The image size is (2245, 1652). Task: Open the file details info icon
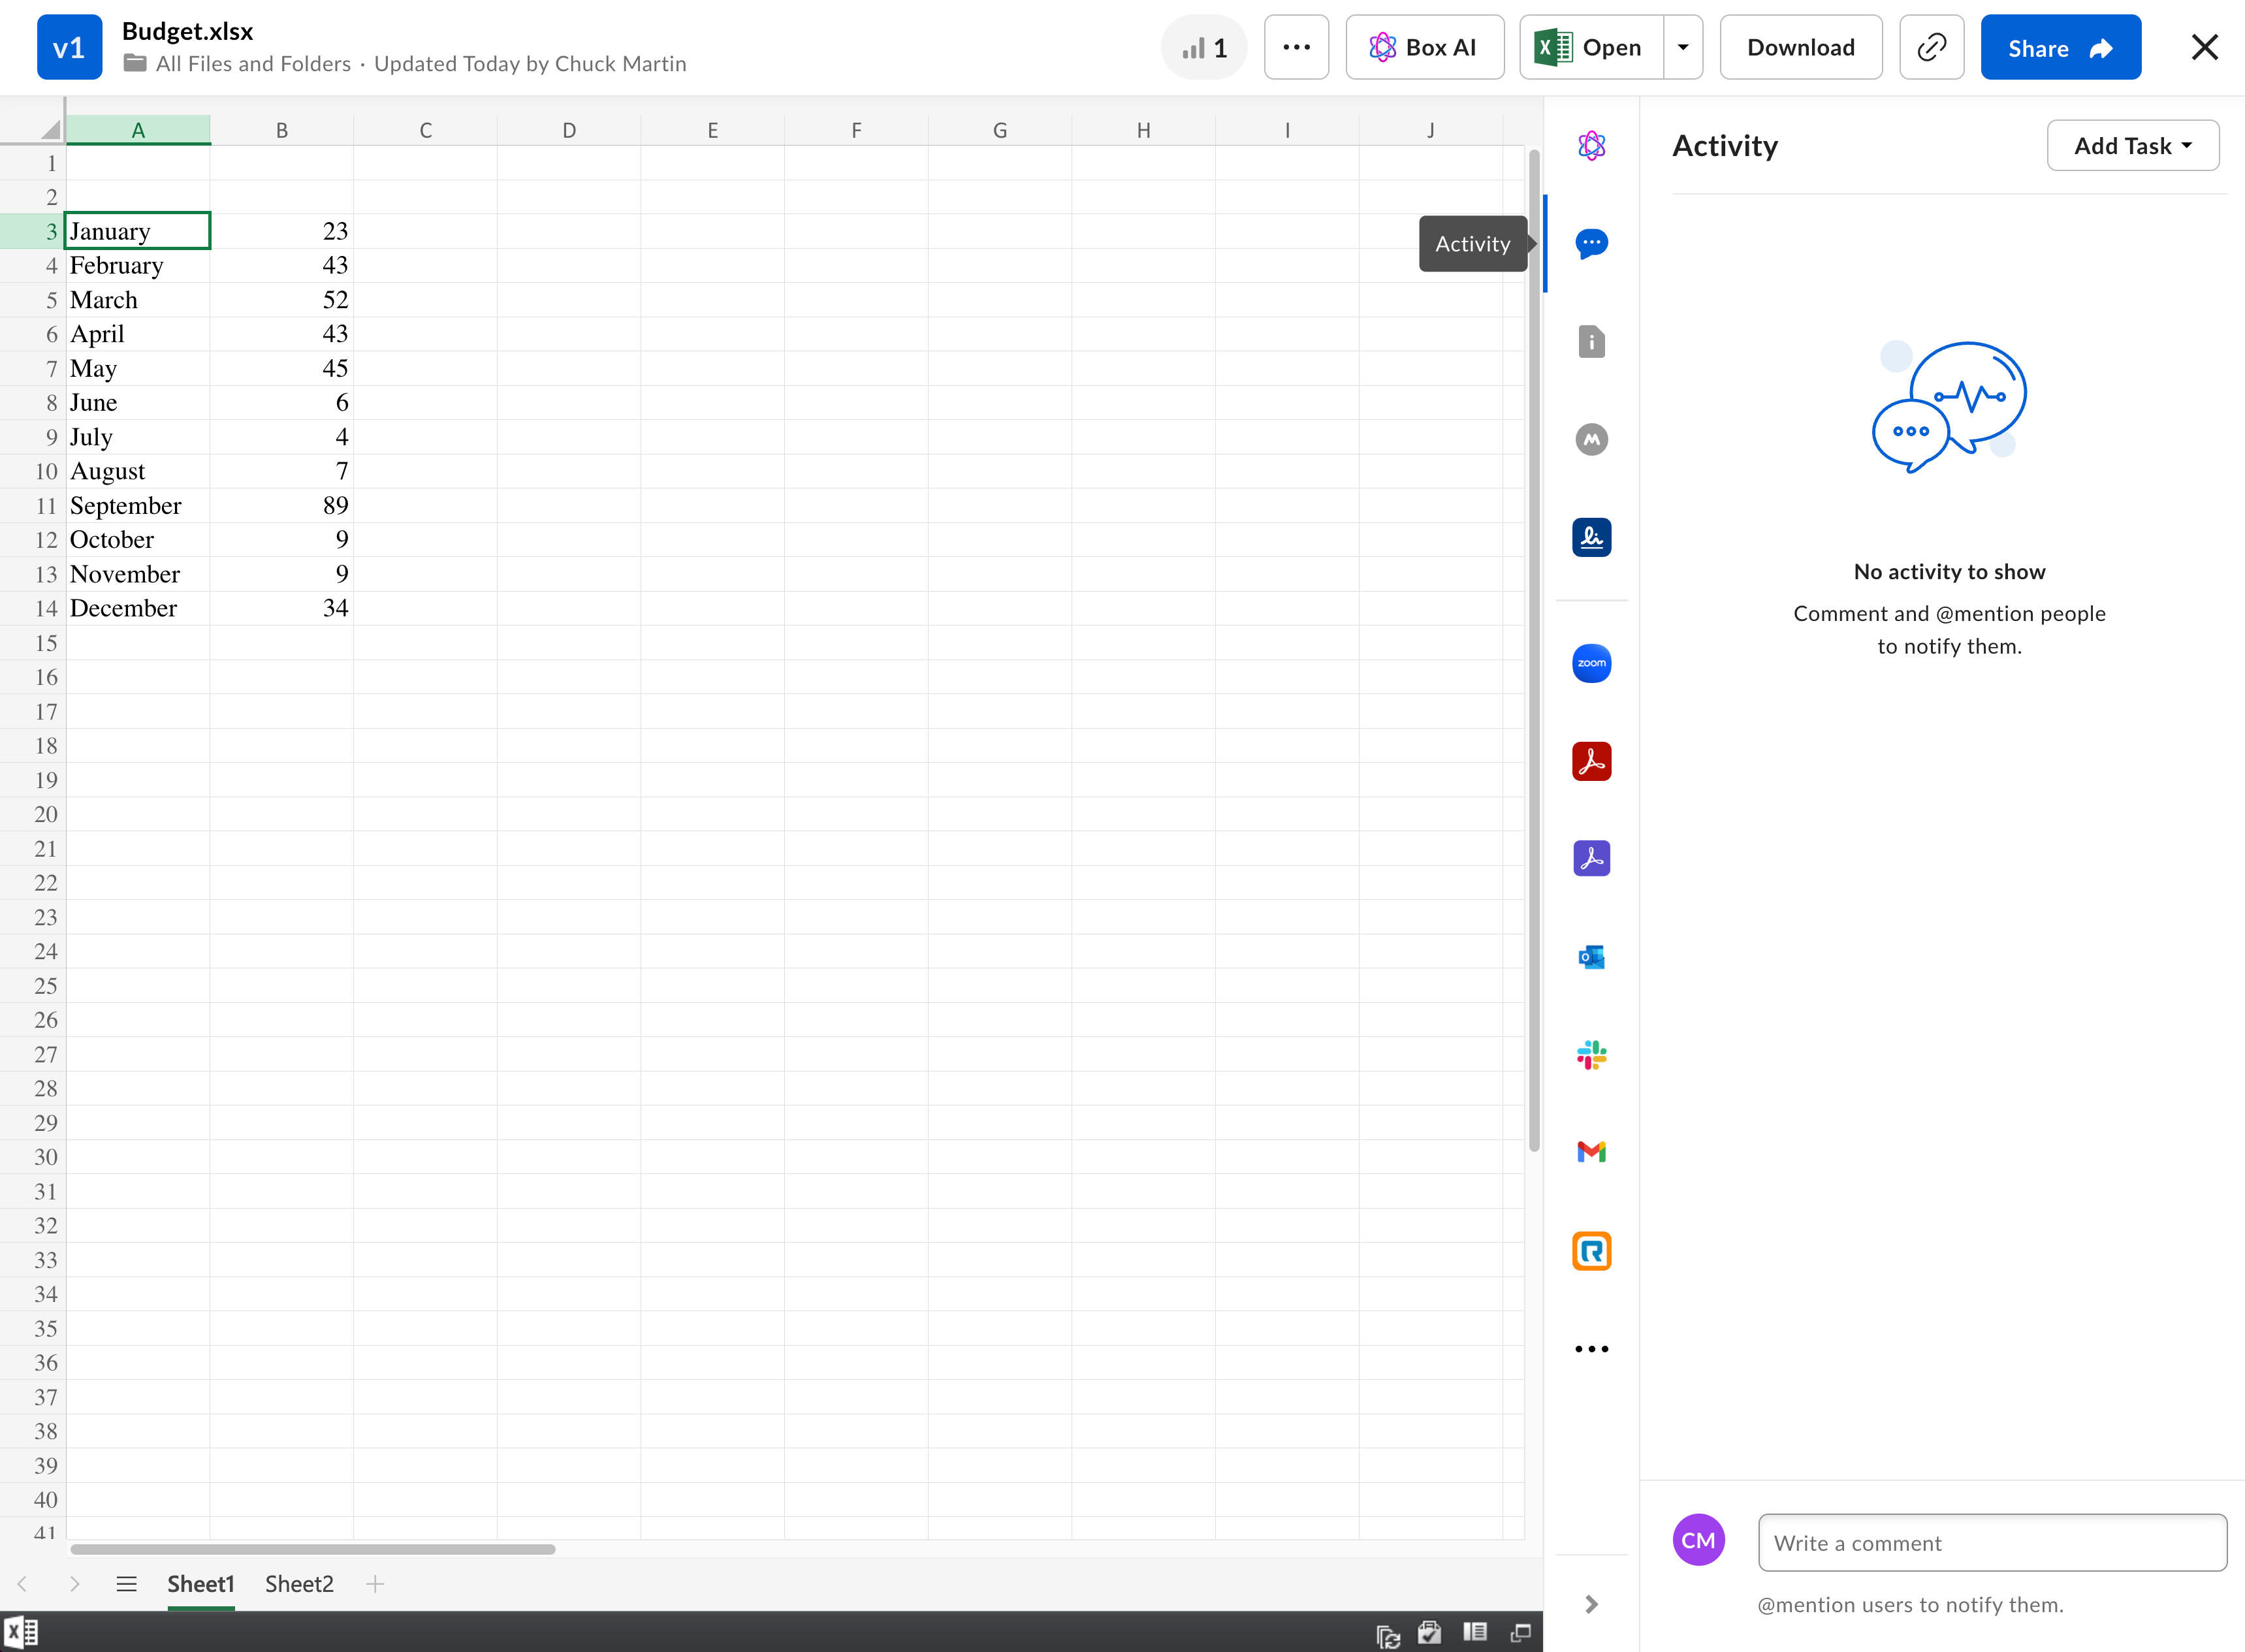coord(1591,342)
